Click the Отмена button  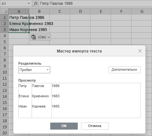click(x=95, y=126)
